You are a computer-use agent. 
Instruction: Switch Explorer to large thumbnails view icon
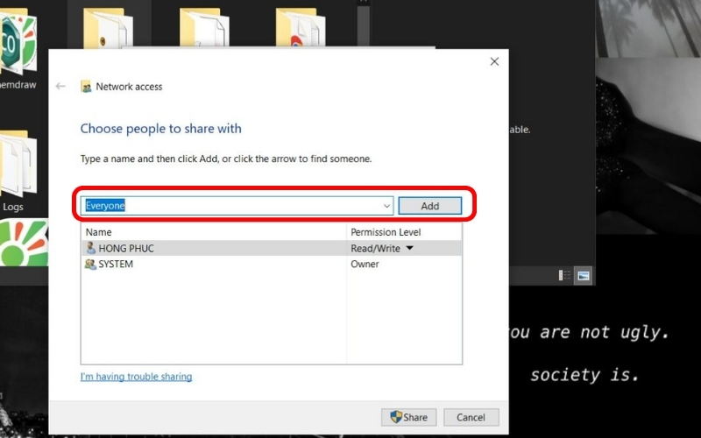point(583,275)
